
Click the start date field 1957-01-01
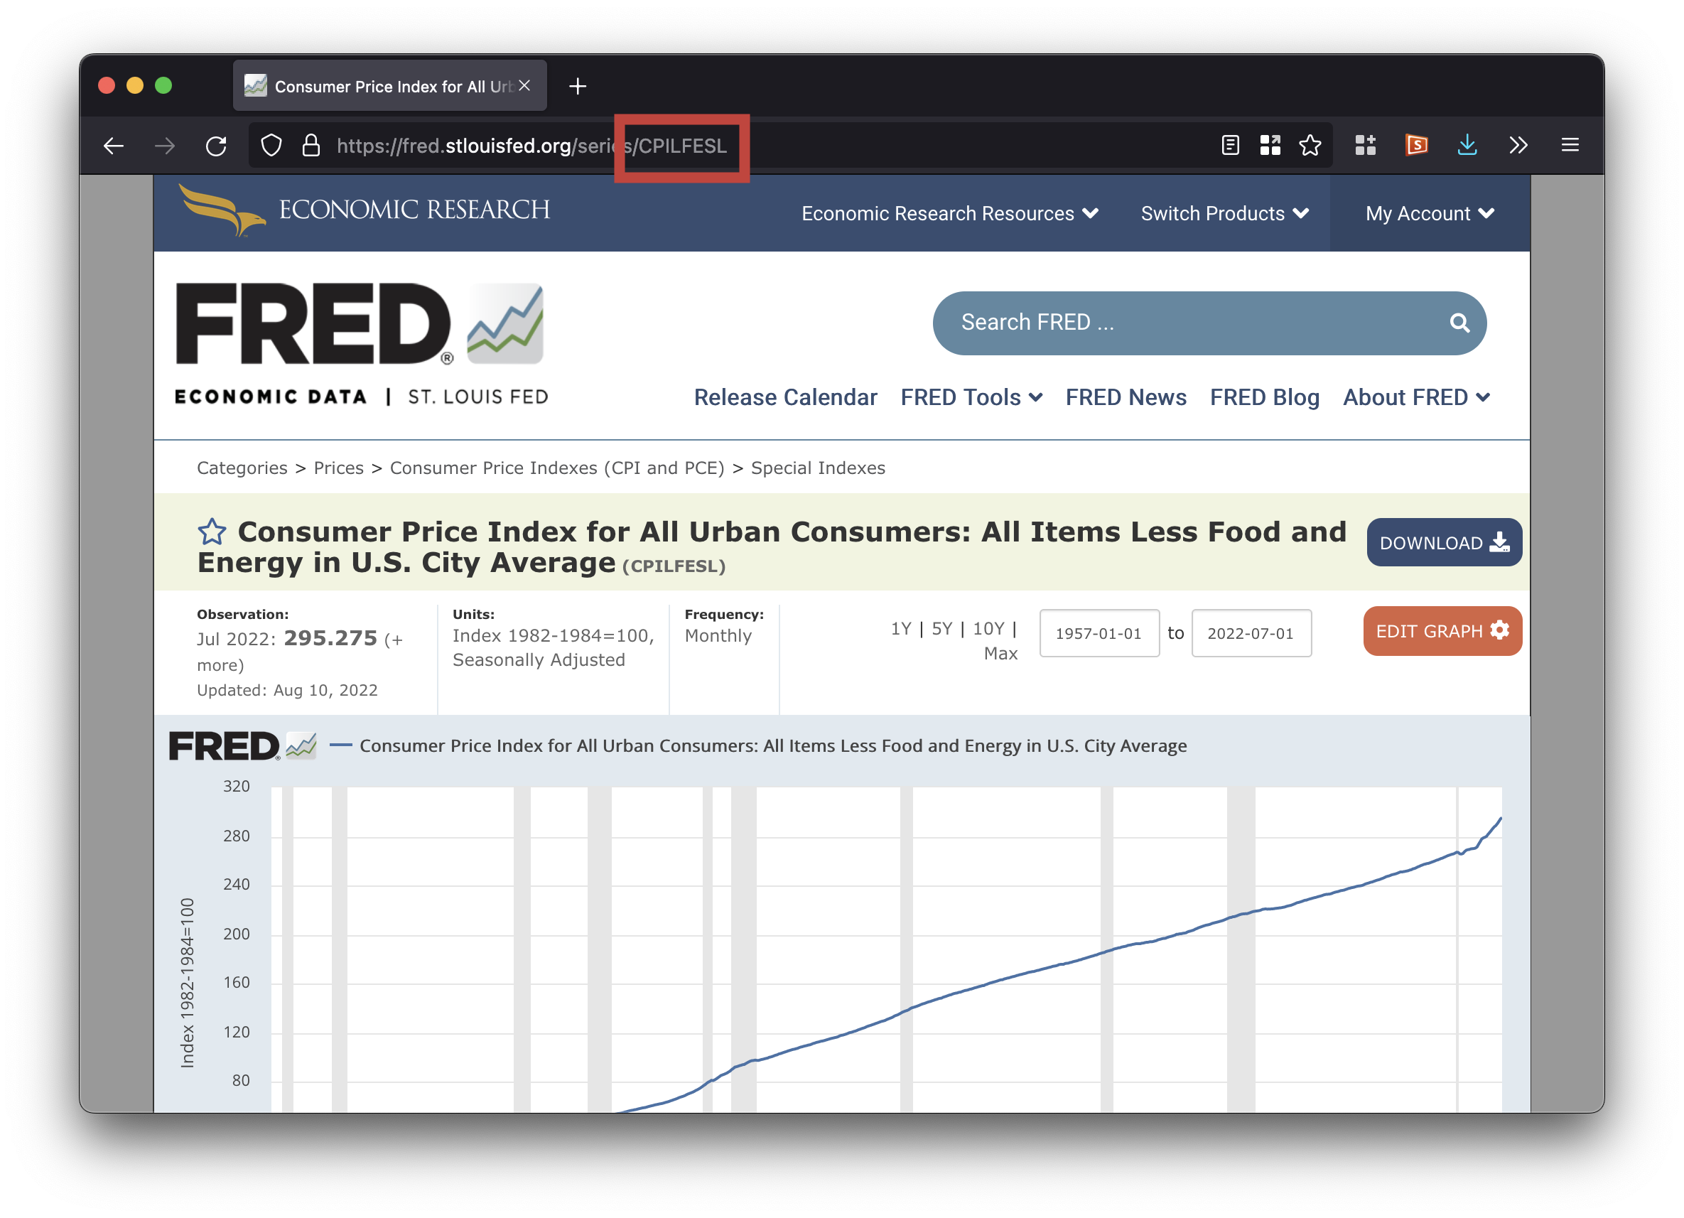[1099, 633]
